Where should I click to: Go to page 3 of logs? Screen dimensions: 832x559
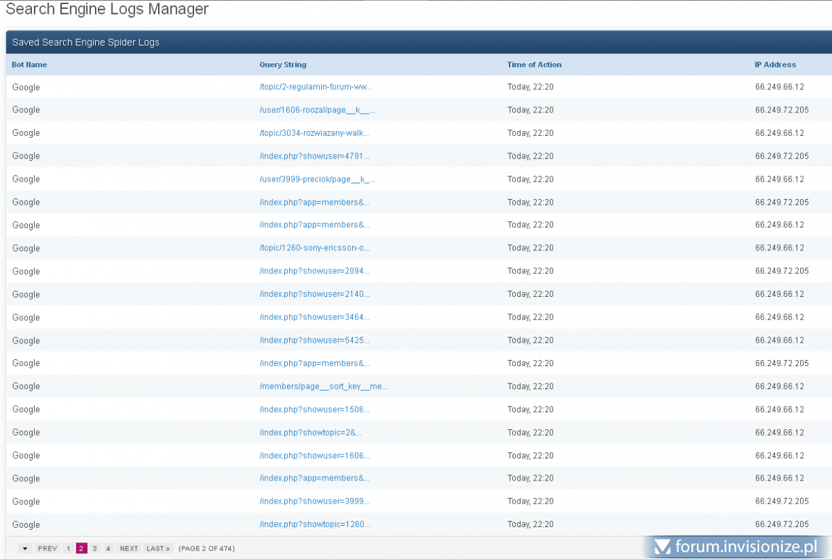(x=95, y=549)
